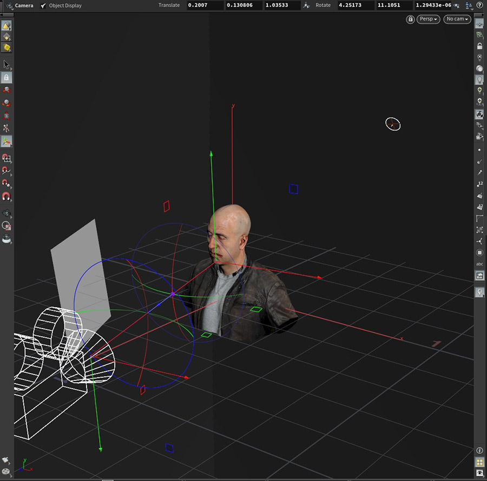The width and height of the screenshot is (487, 481).
Task: Choose the Pose tool
Action: point(6,129)
